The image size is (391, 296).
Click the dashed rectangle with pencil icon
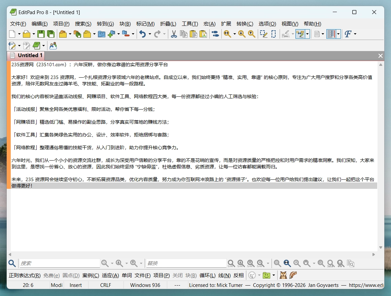tap(263, 34)
